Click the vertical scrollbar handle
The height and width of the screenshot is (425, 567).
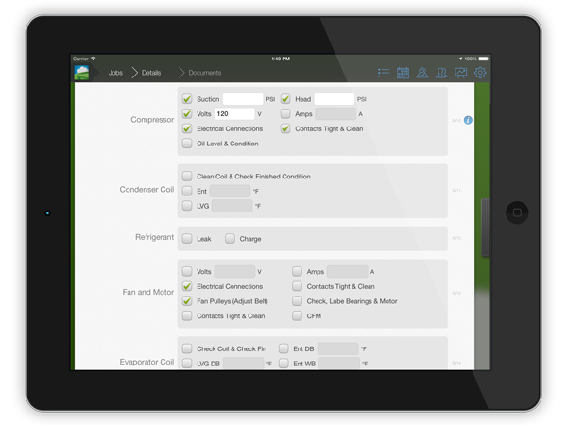485,228
